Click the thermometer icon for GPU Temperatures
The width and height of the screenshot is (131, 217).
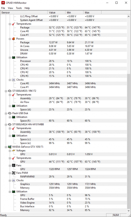[x=14, y=158]
